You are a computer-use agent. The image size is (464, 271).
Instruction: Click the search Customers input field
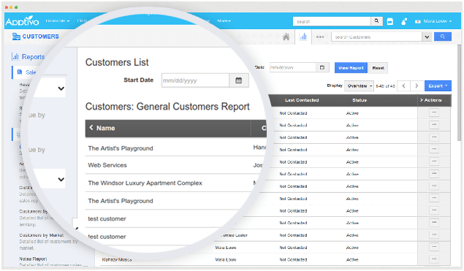[x=377, y=37]
